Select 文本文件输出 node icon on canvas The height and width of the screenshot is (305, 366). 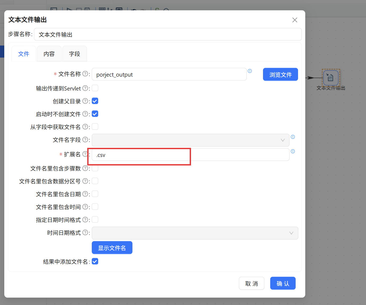point(331,78)
